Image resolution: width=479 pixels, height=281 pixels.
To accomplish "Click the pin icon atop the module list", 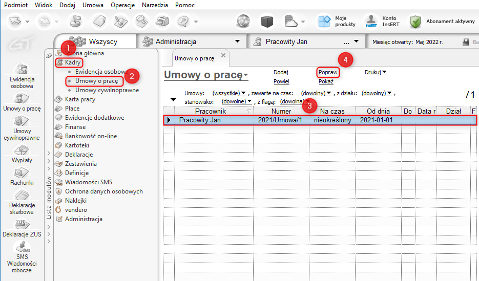I will pyautogui.click(x=49, y=55).
